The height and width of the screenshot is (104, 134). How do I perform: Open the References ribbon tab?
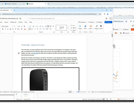[x=13, y=22]
